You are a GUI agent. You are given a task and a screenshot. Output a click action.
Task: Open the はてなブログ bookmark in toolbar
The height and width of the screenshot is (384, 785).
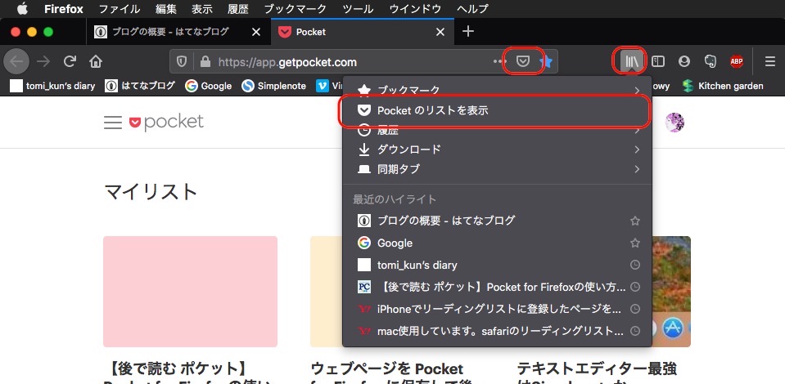(140, 86)
